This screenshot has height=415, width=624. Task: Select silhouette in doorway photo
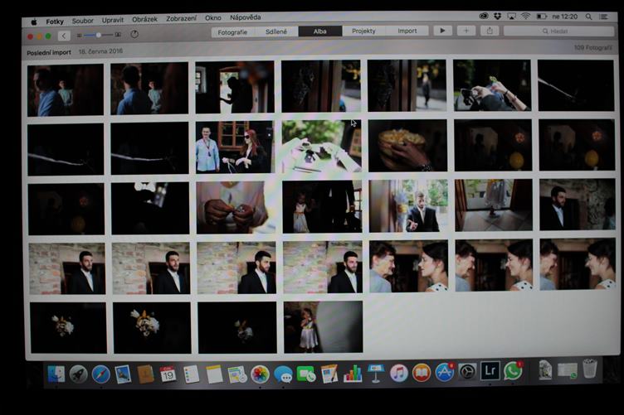pos(234,87)
